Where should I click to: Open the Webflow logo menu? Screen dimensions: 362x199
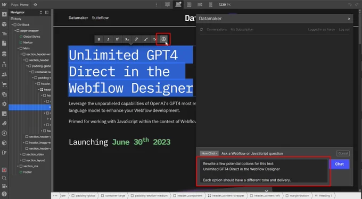point(4,4)
